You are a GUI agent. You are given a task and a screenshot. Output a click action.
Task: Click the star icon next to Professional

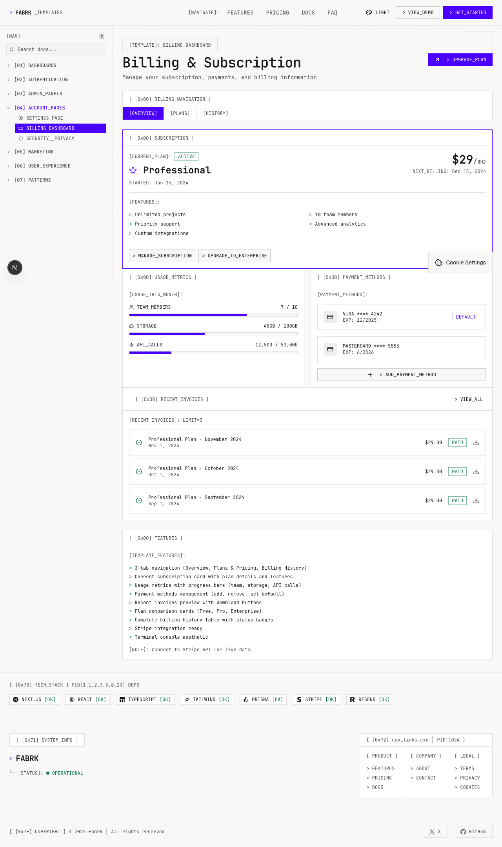coord(133,170)
